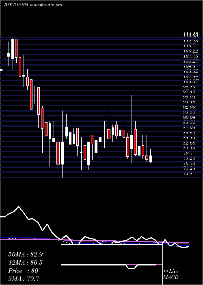203x285 pixels.
Task: Click the peak of the white indicator line
Action: coord(19,206)
